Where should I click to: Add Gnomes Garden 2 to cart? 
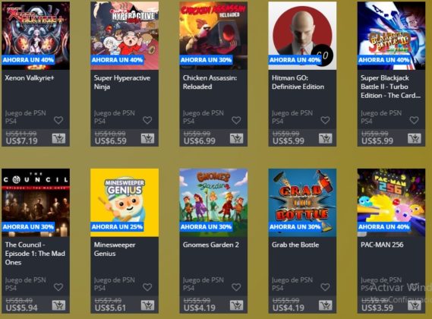[x=237, y=305]
